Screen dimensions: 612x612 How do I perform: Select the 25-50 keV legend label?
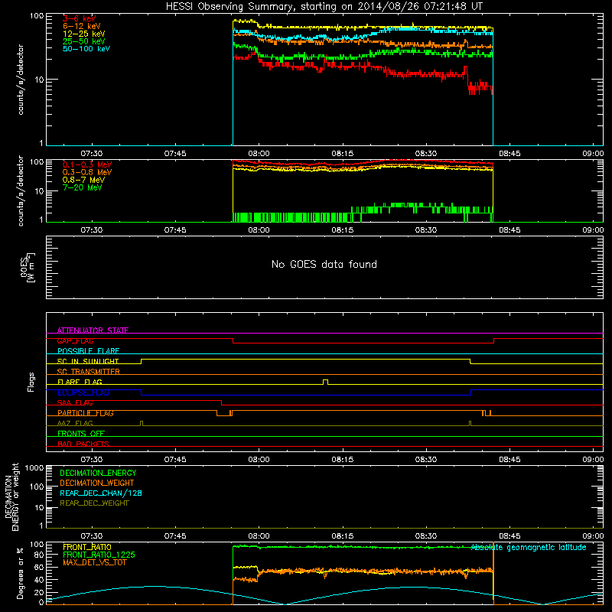[x=84, y=41]
